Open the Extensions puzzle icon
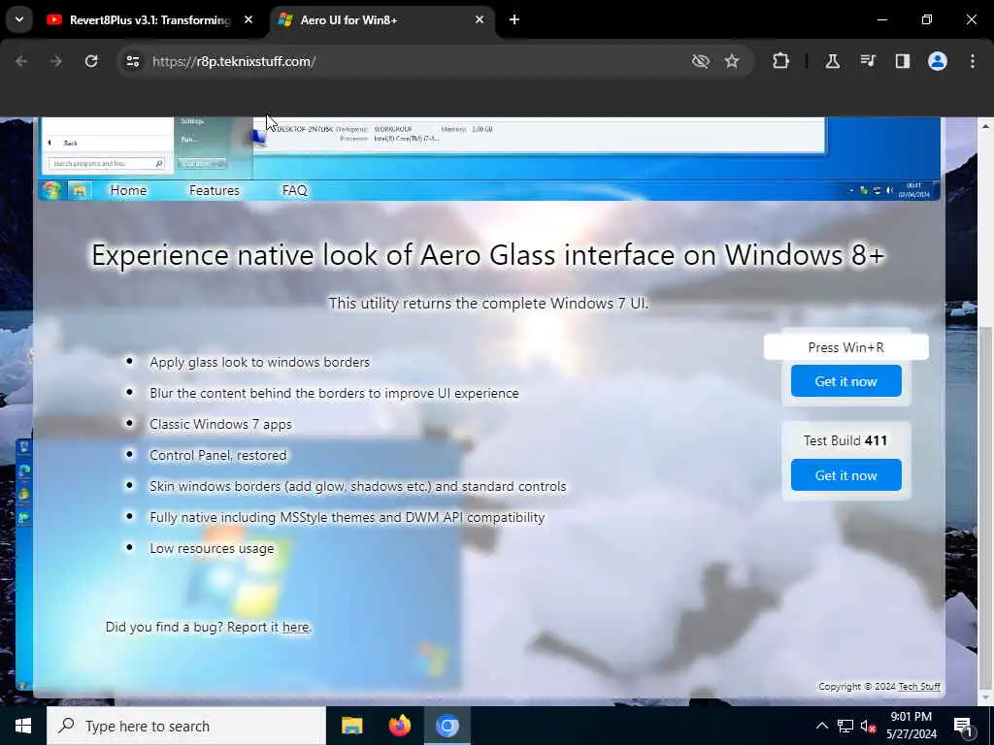This screenshot has width=994, height=745. (x=781, y=61)
